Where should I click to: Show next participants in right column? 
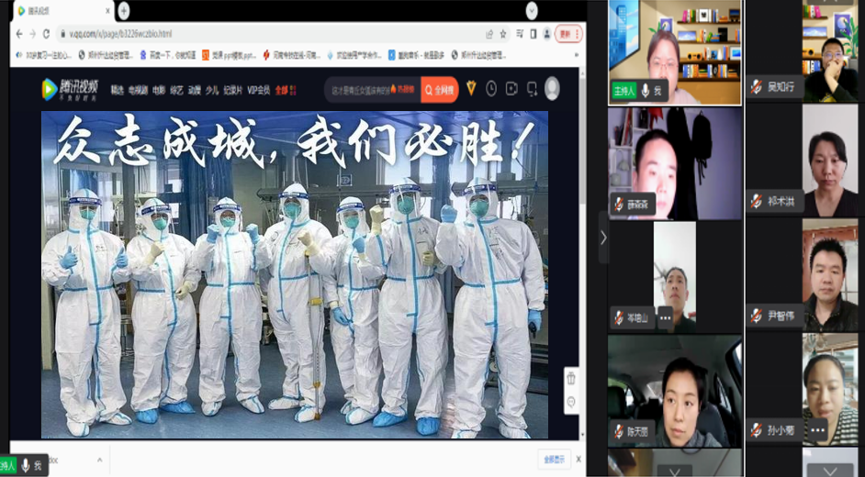pyautogui.click(x=830, y=471)
